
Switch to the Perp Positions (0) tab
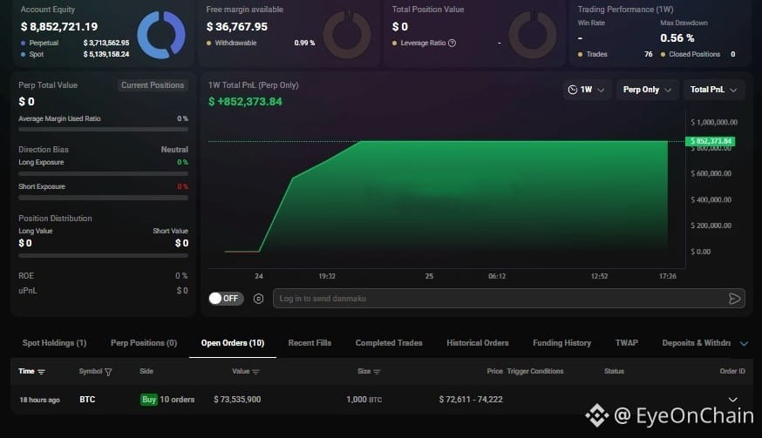[144, 343]
